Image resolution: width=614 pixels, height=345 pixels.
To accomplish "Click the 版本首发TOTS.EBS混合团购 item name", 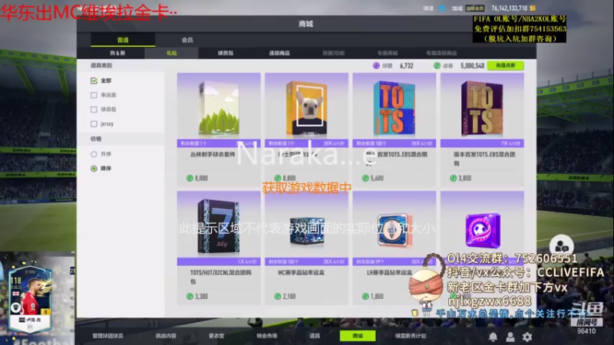I will coord(484,159).
